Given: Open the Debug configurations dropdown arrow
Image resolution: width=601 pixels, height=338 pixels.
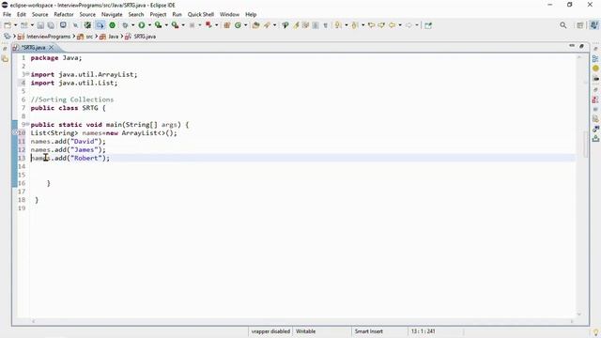Looking at the screenshot, I should tap(132, 25).
